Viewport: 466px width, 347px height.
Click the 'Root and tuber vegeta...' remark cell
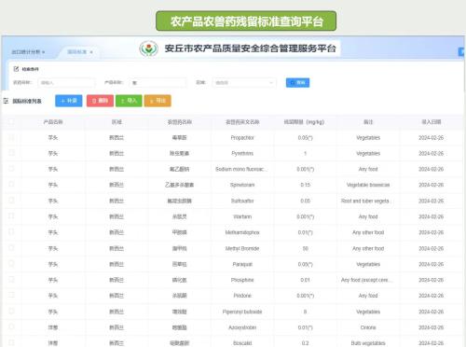click(x=365, y=201)
